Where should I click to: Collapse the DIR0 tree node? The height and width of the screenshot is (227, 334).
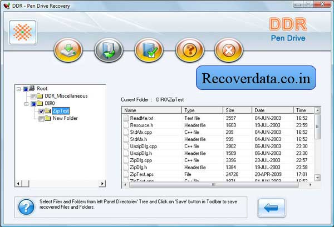26,104
